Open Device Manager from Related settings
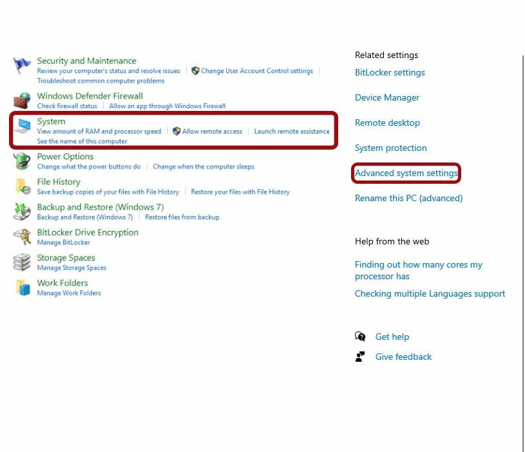 click(x=387, y=97)
